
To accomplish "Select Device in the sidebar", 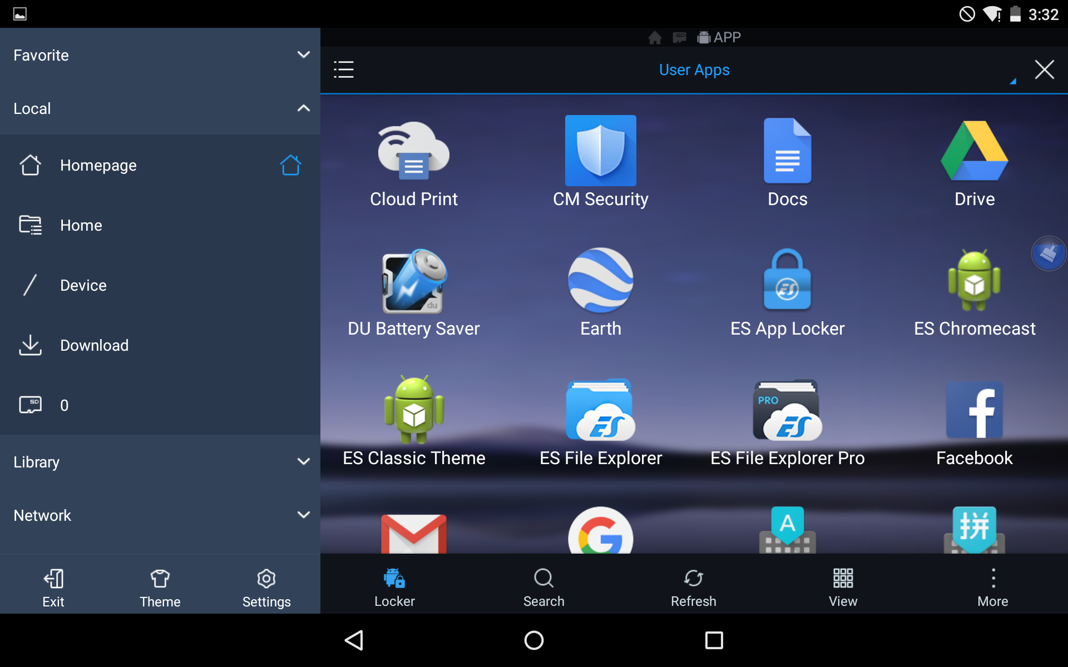I will tap(83, 285).
